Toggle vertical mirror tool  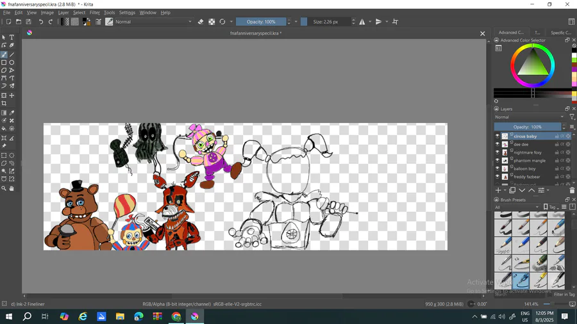379,22
